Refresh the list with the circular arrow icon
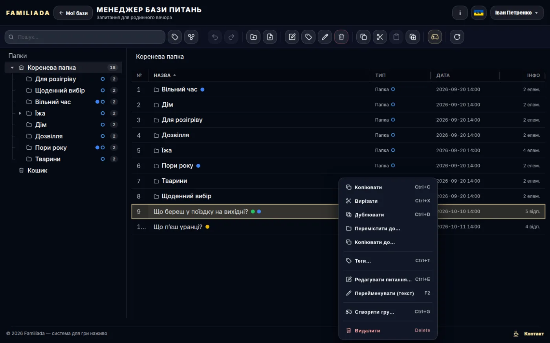The height and width of the screenshot is (343, 550). 457,37
